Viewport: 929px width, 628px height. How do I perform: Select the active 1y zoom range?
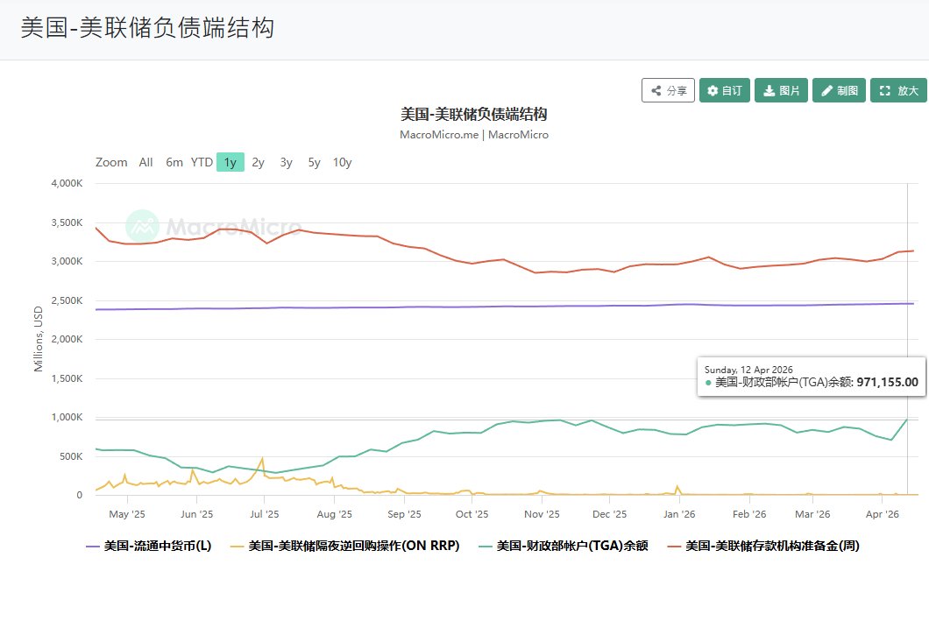click(x=230, y=162)
